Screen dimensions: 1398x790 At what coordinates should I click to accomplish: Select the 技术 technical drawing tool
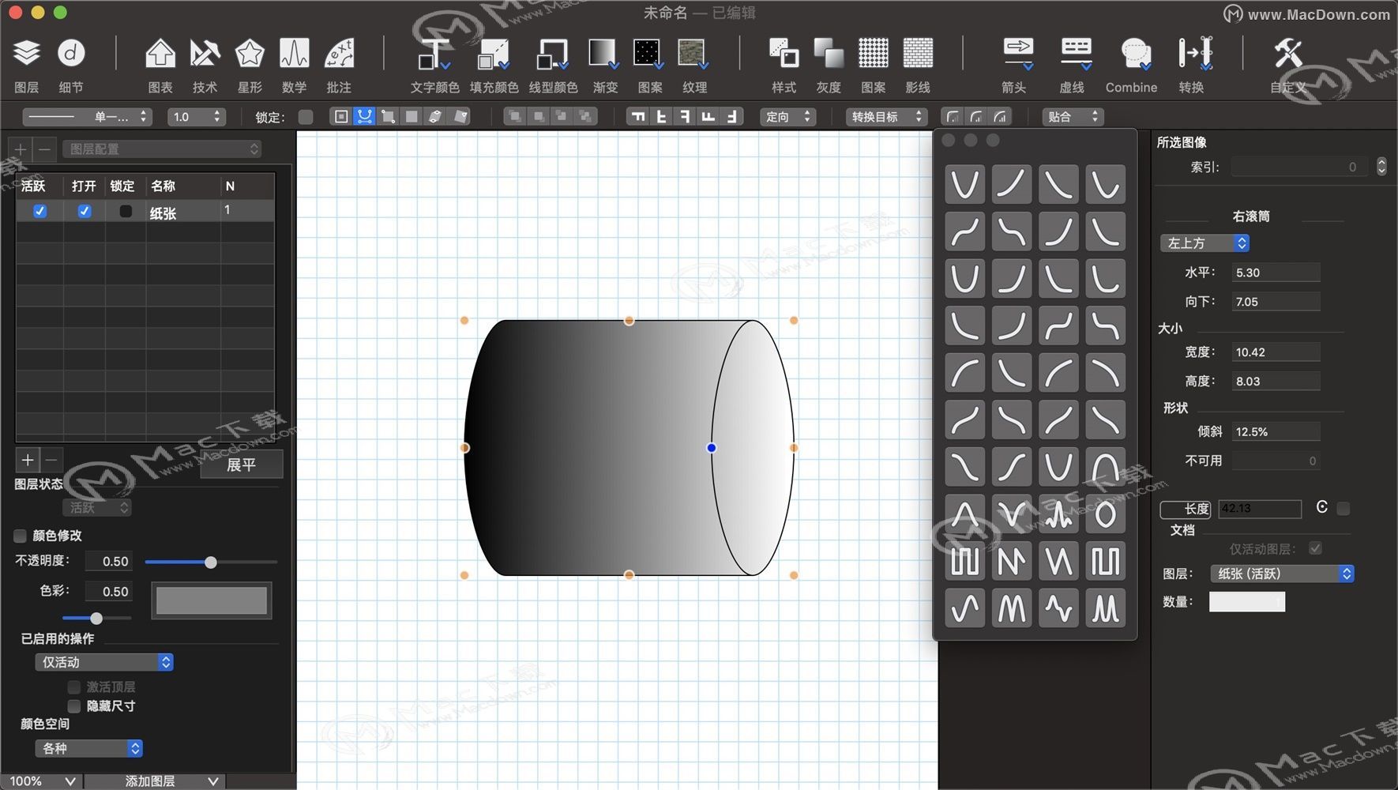tap(205, 54)
